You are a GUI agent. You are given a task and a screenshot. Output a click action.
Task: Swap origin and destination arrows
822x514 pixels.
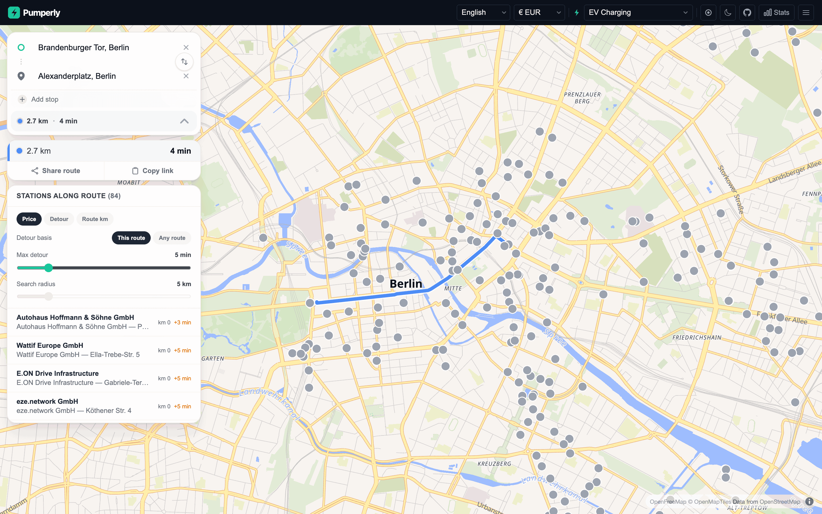pyautogui.click(x=184, y=61)
